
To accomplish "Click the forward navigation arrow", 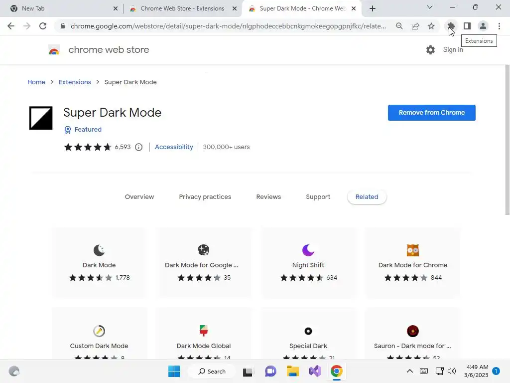I will coord(27,26).
